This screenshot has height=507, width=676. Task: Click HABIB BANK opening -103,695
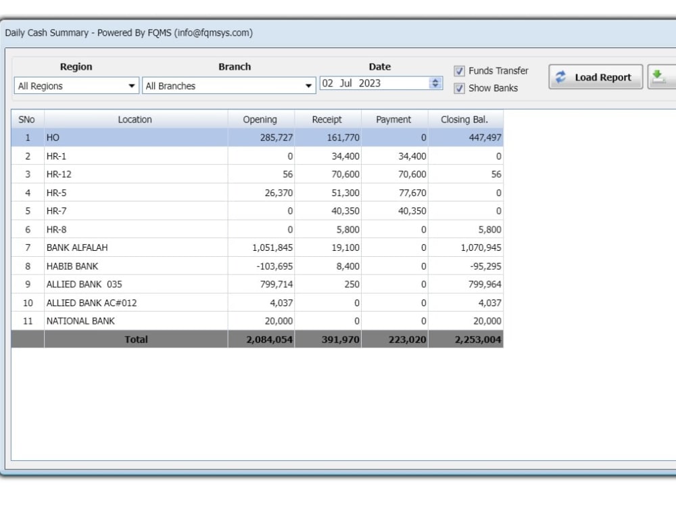(x=274, y=266)
